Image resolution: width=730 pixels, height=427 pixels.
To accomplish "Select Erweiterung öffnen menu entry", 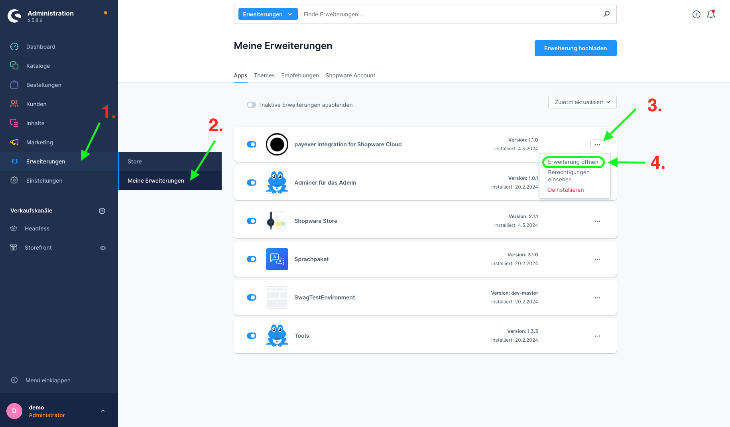I will [573, 162].
